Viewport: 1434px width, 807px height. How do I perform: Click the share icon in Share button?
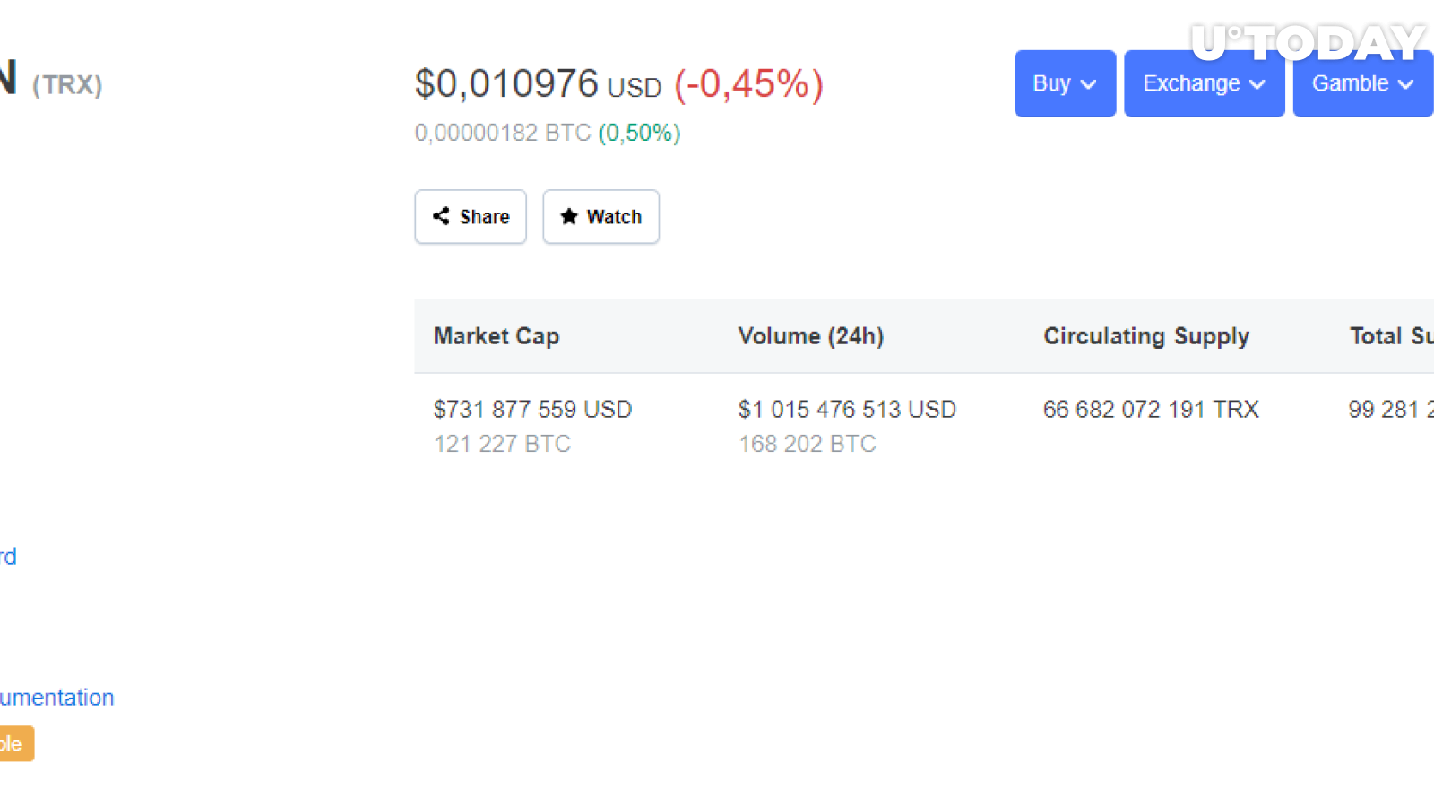point(441,216)
